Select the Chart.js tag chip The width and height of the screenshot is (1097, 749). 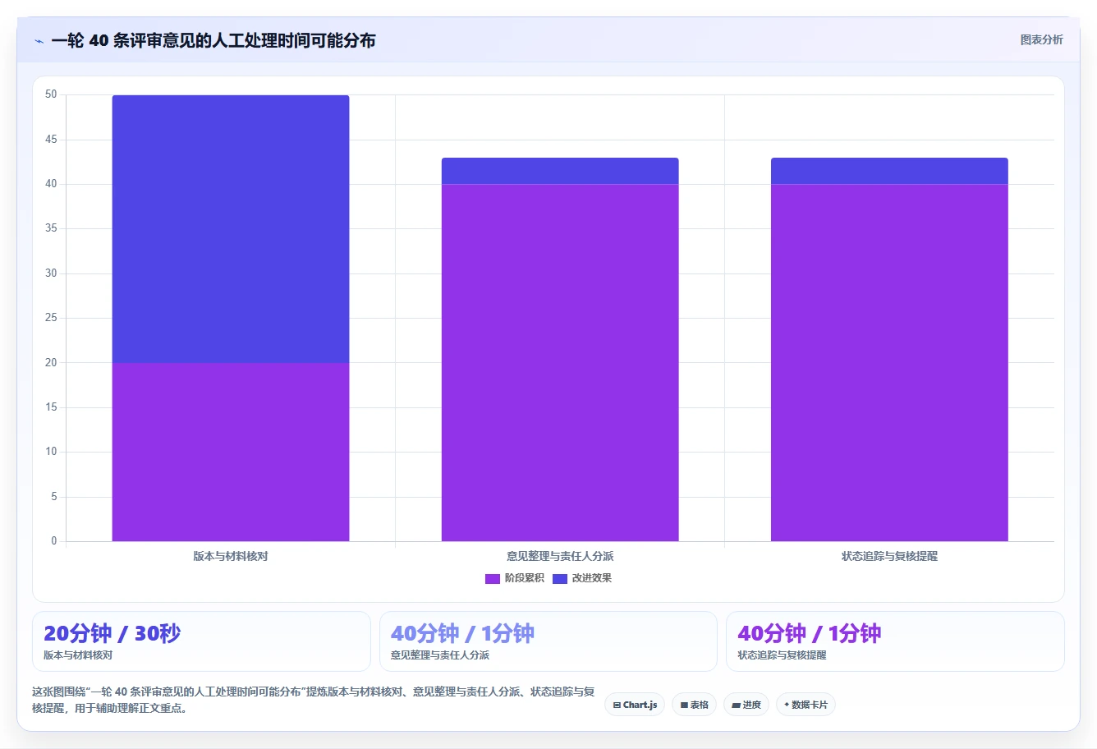[x=635, y=705]
